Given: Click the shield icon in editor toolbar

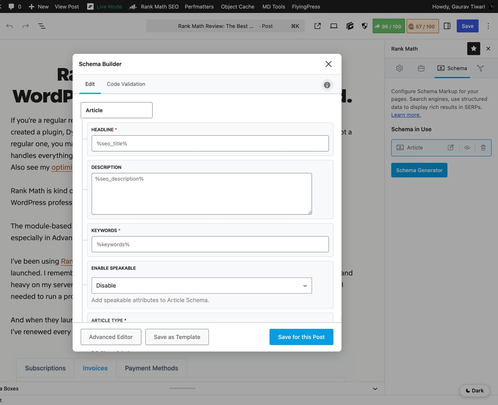Looking at the screenshot, I should pyautogui.click(x=365, y=26).
